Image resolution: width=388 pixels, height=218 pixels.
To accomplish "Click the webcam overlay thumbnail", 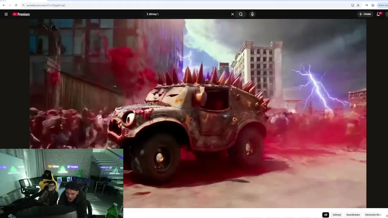I will click(x=62, y=183).
